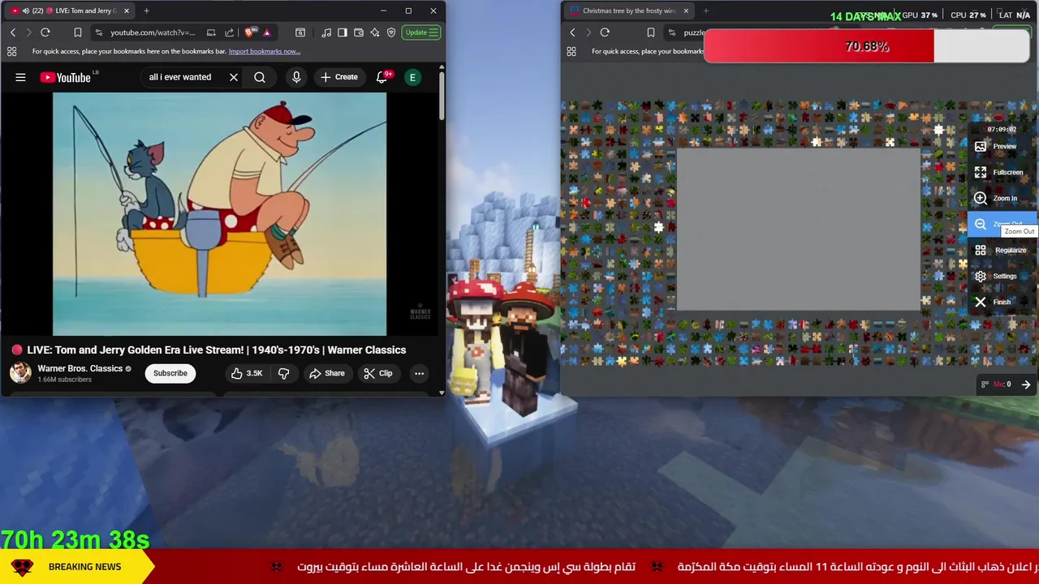Run the YouTube search magnifier button
Screen dimensions: 1039x584
tap(260, 77)
